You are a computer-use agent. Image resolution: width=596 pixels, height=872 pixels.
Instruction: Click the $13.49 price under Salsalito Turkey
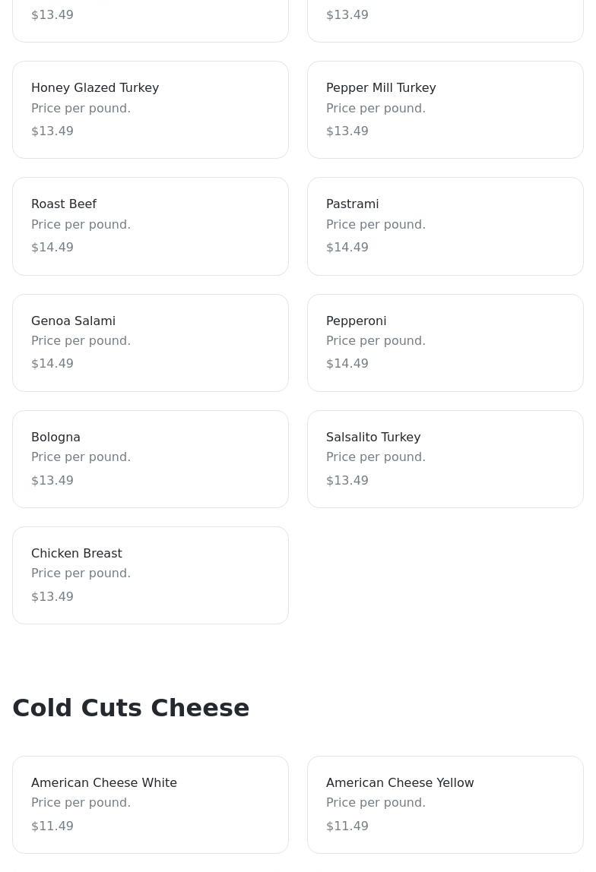click(x=347, y=481)
